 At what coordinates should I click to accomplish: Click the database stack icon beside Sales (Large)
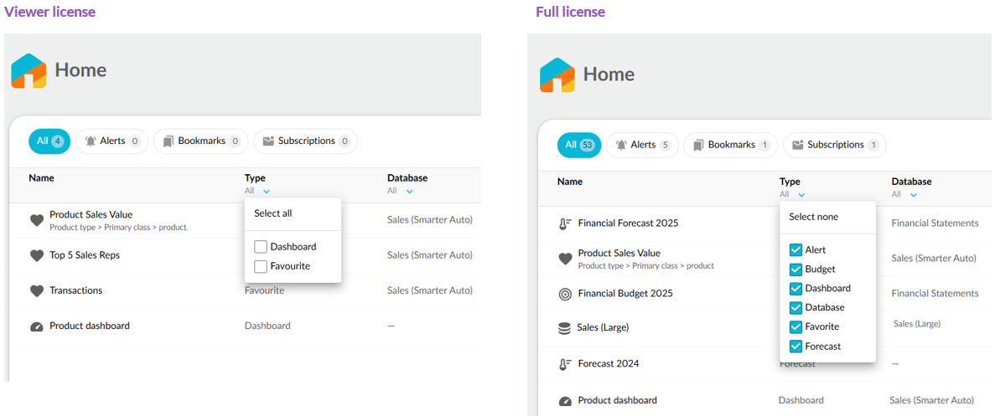565,328
